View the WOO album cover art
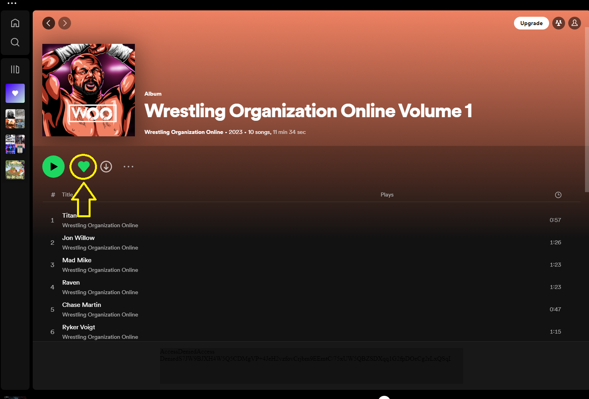The height and width of the screenshot is (399, 589). pos(89,90)
